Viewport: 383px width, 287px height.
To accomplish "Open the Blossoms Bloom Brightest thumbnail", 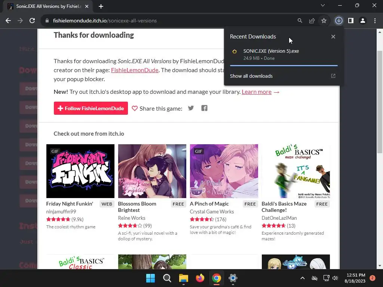I will pyautogui.click(x=152, y=171).
